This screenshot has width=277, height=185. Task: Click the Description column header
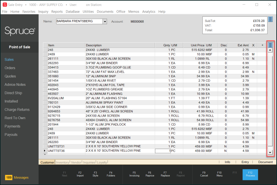click(120, 45)
